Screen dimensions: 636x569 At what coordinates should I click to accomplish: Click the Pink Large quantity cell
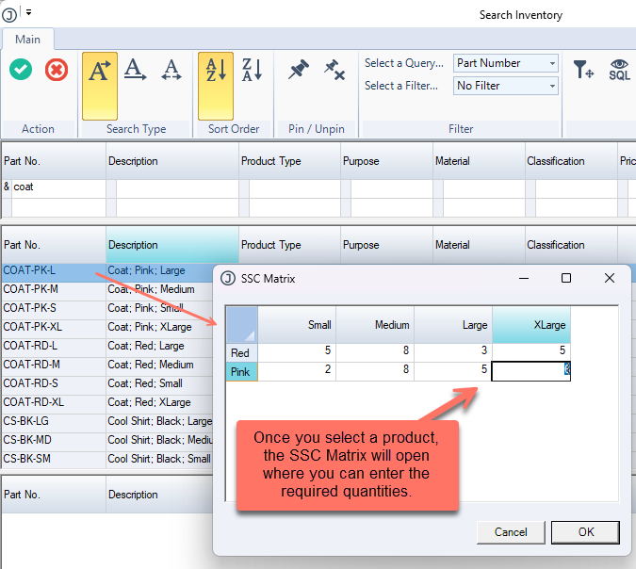click(453, 371)
